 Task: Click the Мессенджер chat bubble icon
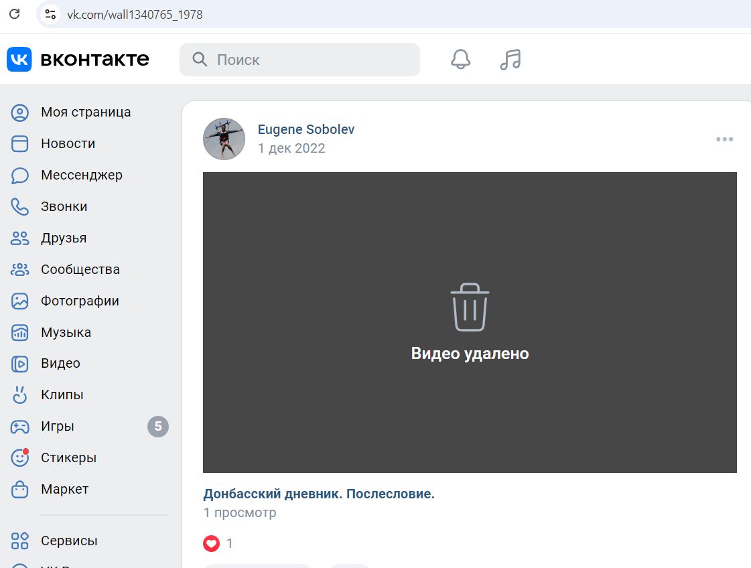click(19, 175)
